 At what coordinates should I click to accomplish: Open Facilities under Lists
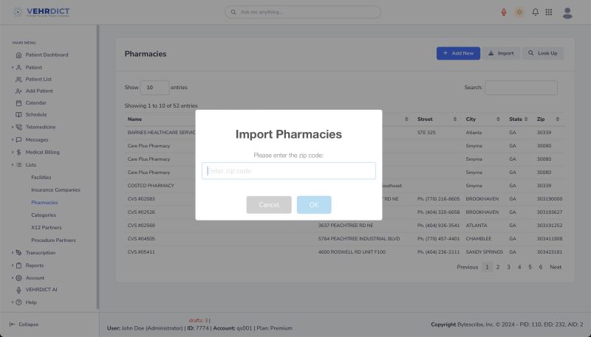point(41,177)
